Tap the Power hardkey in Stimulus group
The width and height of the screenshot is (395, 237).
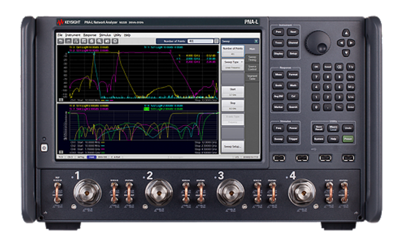click(293, 128)
